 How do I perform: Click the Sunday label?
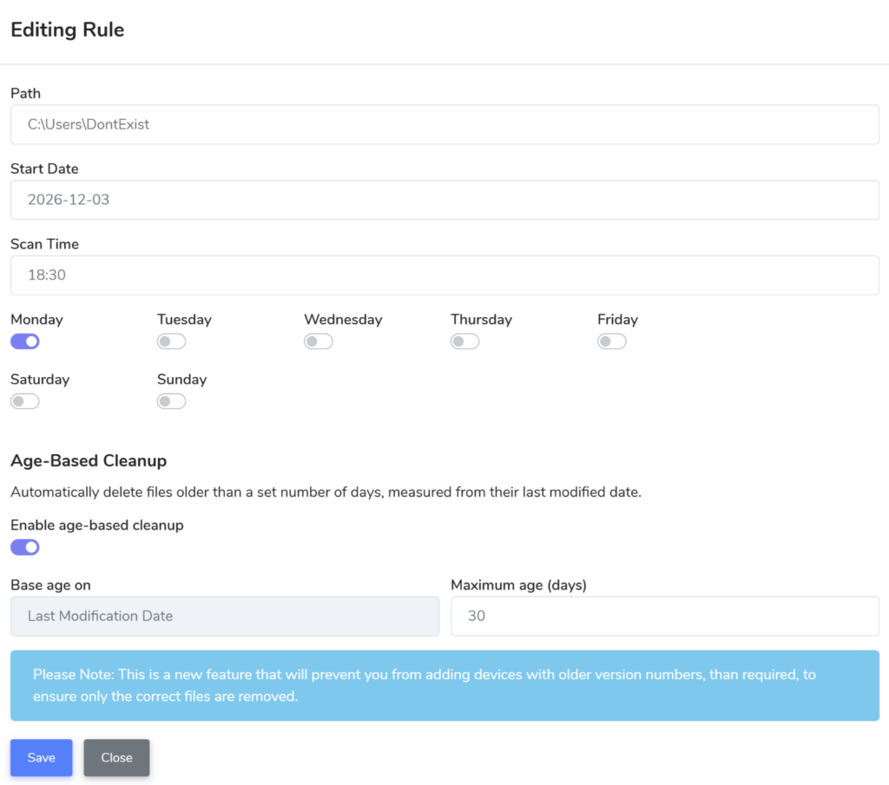(x=182, y=379)
